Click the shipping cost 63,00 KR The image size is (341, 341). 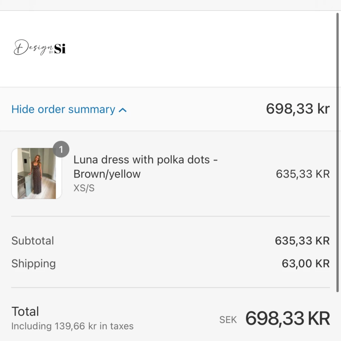pyautogui.click(x=306, y=263)
